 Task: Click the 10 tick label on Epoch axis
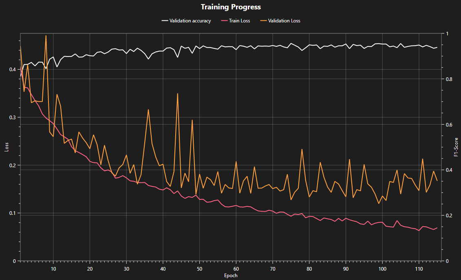(x=53, y=269)
